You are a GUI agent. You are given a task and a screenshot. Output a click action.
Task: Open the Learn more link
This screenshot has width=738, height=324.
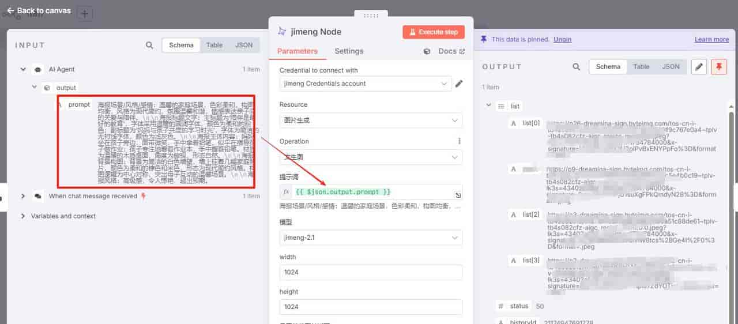click(711, 39)
